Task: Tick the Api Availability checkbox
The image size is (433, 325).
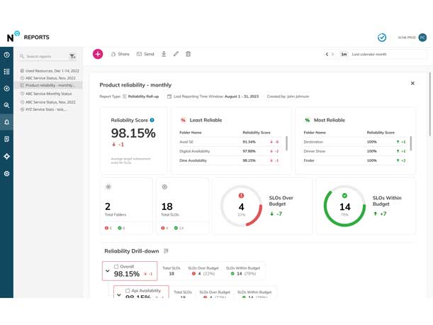Action: tap(128, 290)
